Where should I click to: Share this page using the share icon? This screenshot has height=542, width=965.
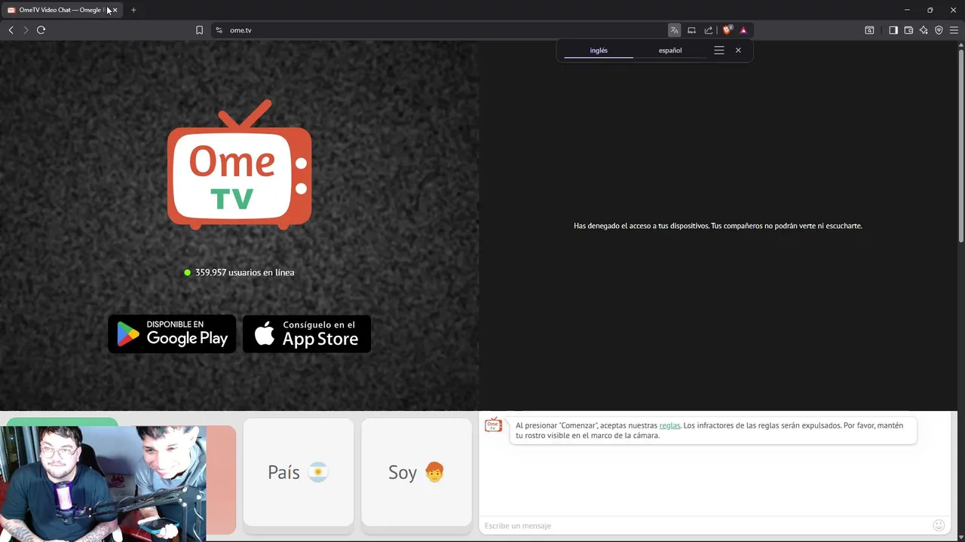click(x=709, y=30)
